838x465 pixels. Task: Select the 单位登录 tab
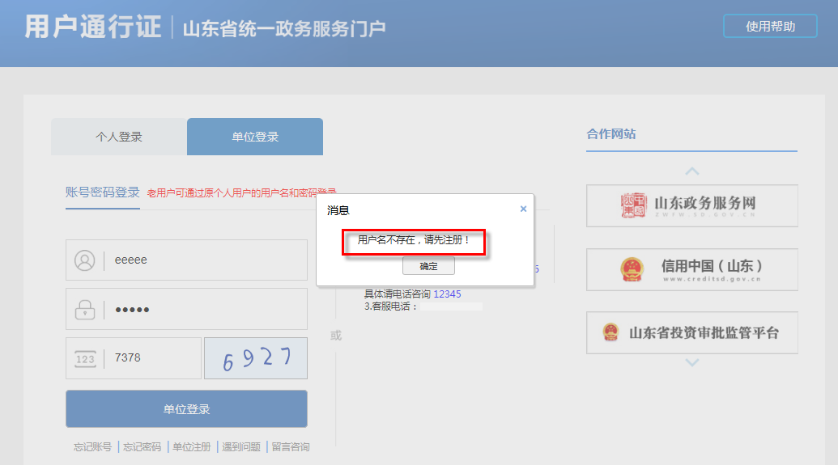[255, 137]
